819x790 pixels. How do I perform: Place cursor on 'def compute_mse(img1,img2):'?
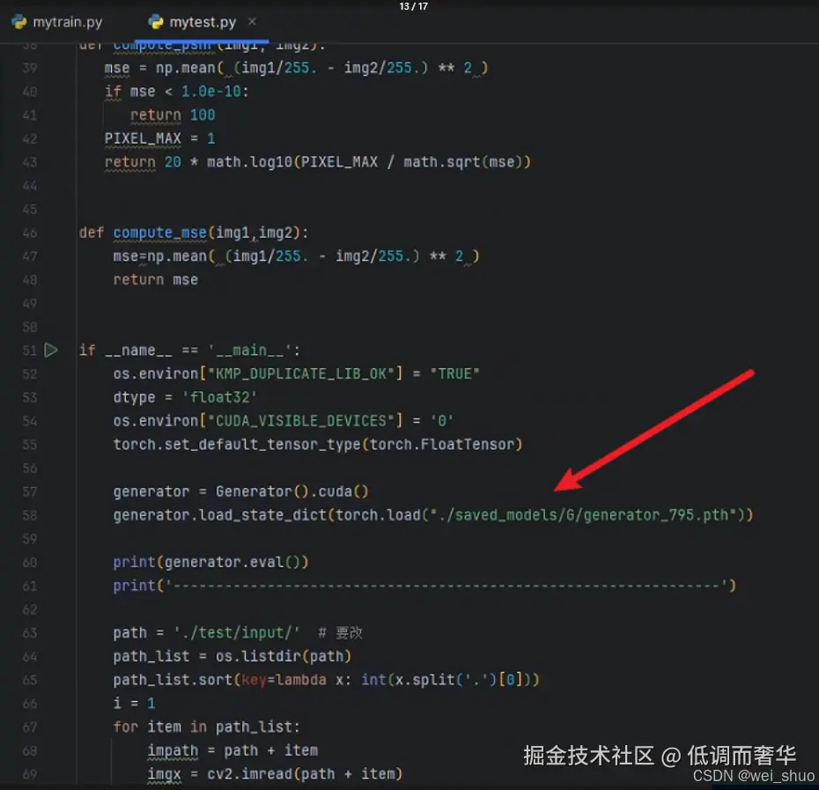click(194, 233)
